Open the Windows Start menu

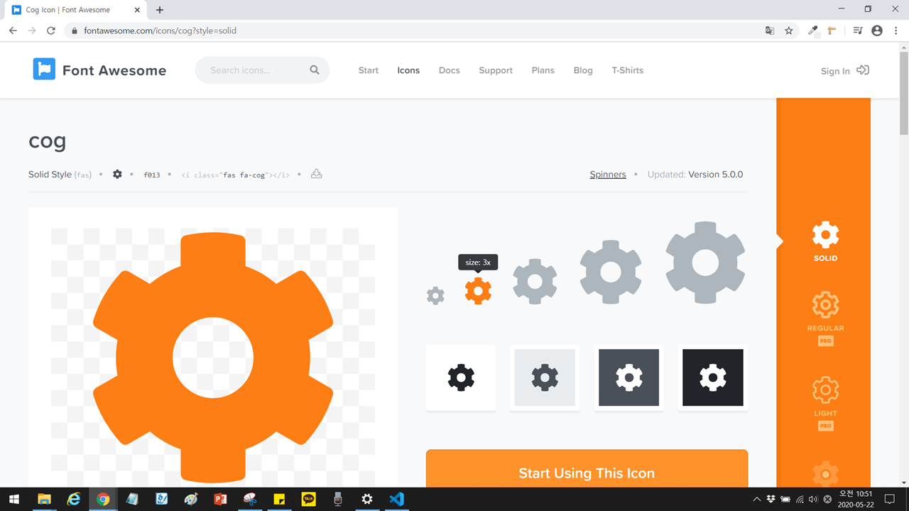click(14, 499)
